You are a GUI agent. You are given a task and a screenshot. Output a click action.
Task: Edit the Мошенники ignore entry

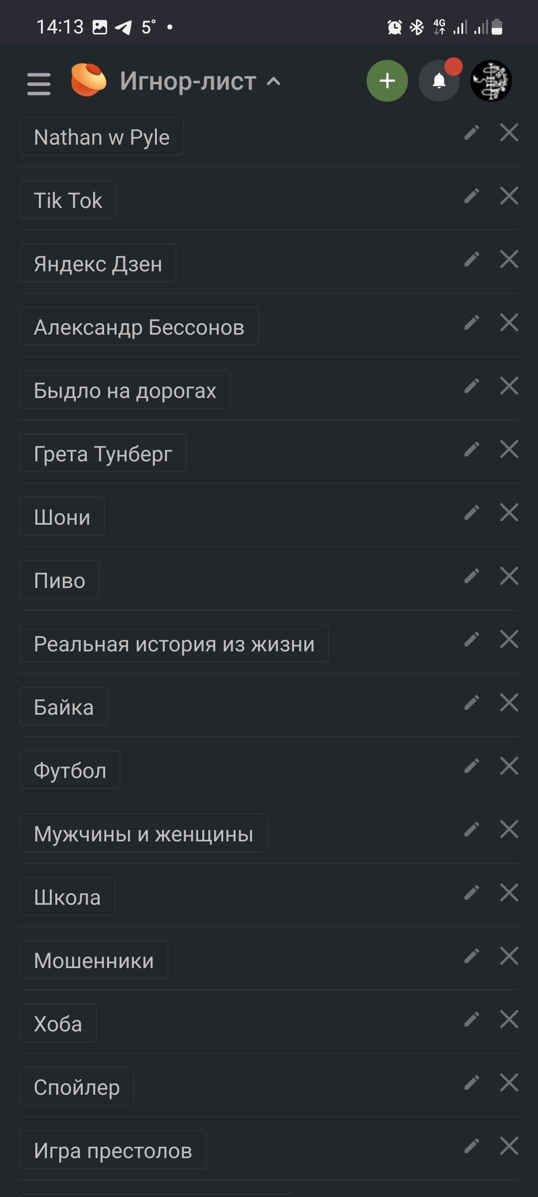pyautogui.click(x=471, y=956)
